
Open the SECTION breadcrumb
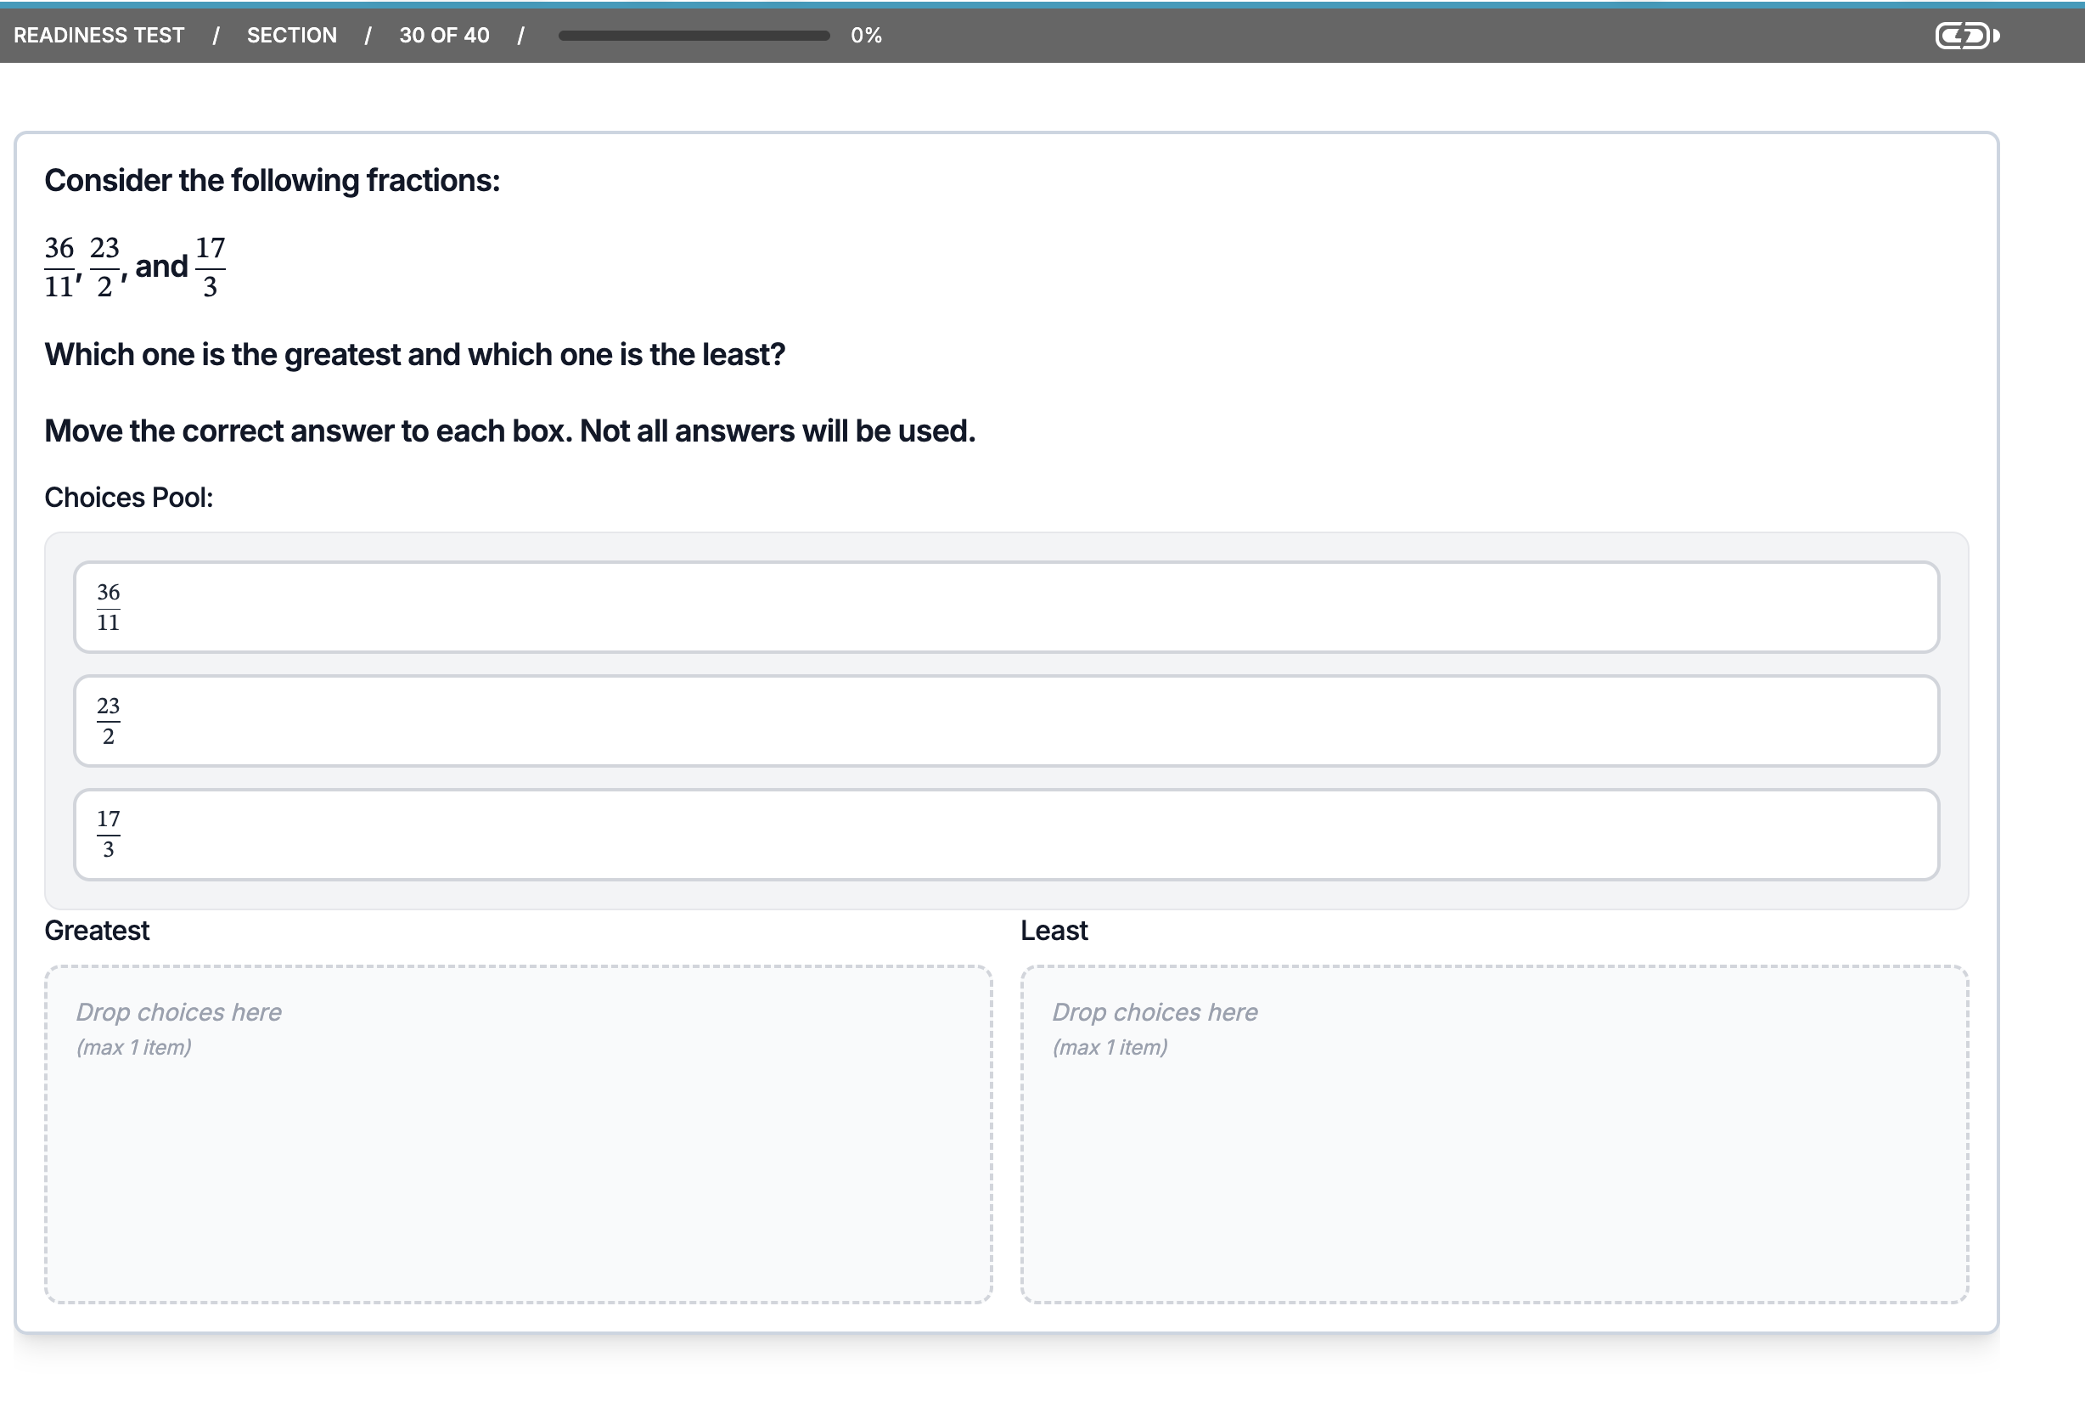pyautogui.click(x=291, y=36)
